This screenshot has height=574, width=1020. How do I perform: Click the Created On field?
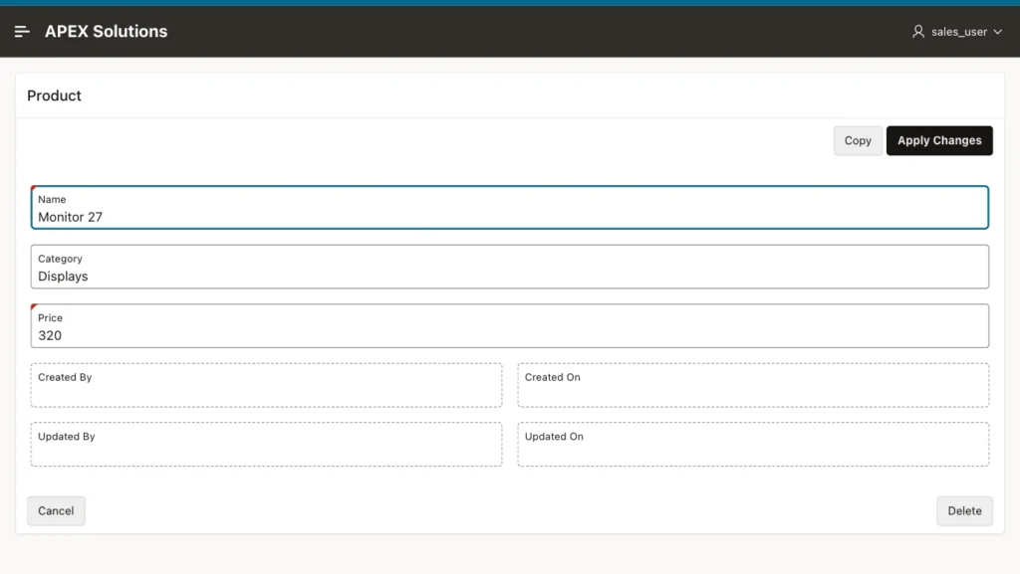click(x=753, y=385)
